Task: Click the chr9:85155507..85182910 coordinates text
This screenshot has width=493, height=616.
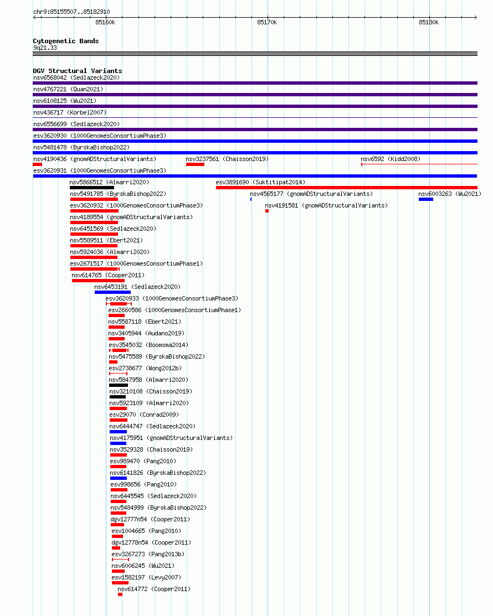Action: tap(71, 12)
